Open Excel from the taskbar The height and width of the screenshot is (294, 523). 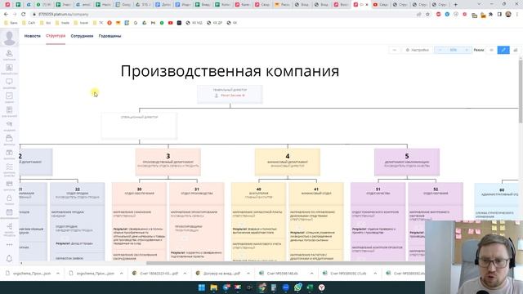310,287
